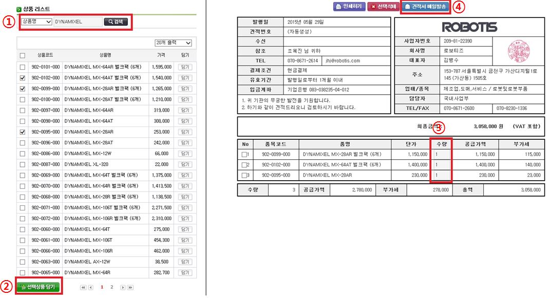The height and width of the screenshot is (298, 547).
Task: Click the 가격 column header
Action: pos(161,55)
